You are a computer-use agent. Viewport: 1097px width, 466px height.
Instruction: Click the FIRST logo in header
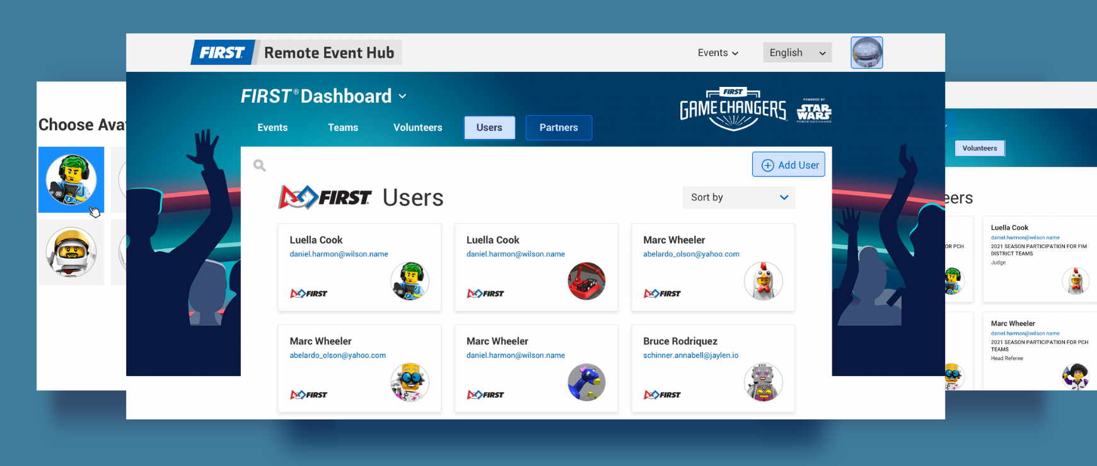click(223, 53)
